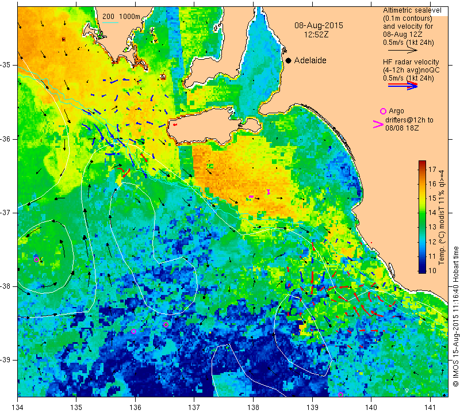The image size is (460, 414).
Task: Click the red-blue HF radar legend arrow
Action: coord(402,85)
